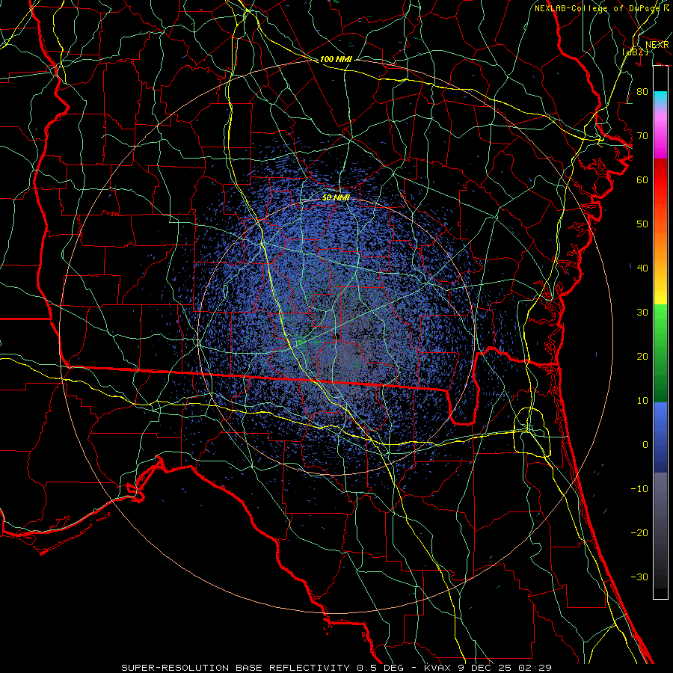Click the dBZ units label
The image size is (673, 673).
point(635,52)
